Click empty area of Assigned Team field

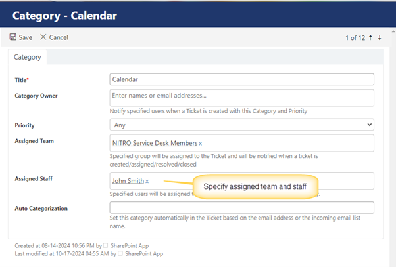tap(288, 143)
